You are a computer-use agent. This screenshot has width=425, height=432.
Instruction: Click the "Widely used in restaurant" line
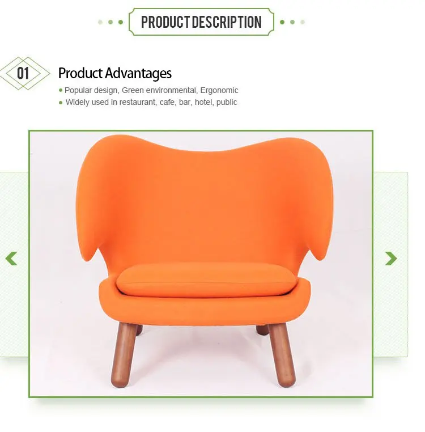click(x=151, y=102)
